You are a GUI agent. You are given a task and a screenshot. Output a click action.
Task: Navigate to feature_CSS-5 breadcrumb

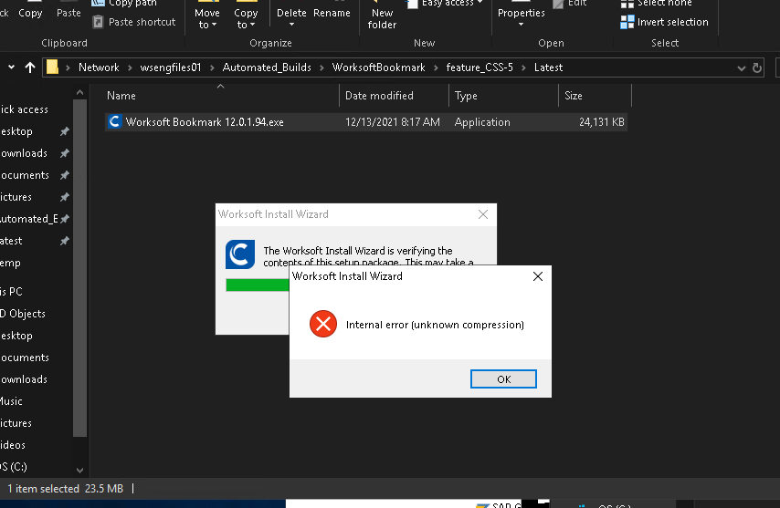(480, 67)
